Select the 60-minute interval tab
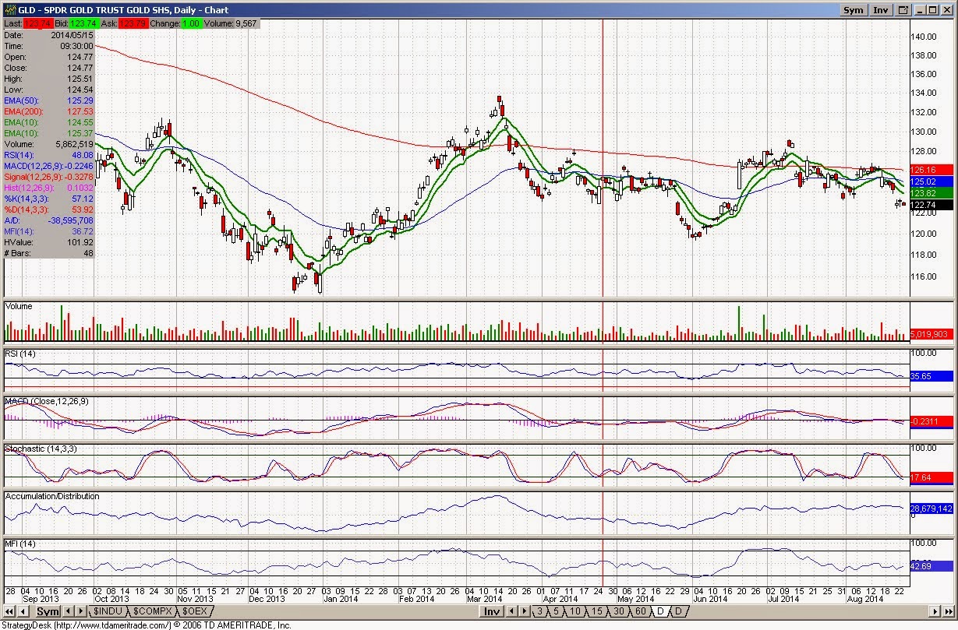The width and height of the screenshot is (958, 630). click(x=641, y=611)
